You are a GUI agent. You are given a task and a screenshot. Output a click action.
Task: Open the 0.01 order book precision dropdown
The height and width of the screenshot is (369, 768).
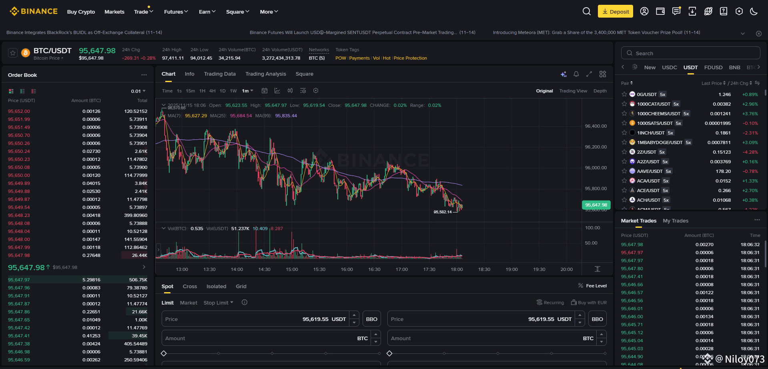138,91
